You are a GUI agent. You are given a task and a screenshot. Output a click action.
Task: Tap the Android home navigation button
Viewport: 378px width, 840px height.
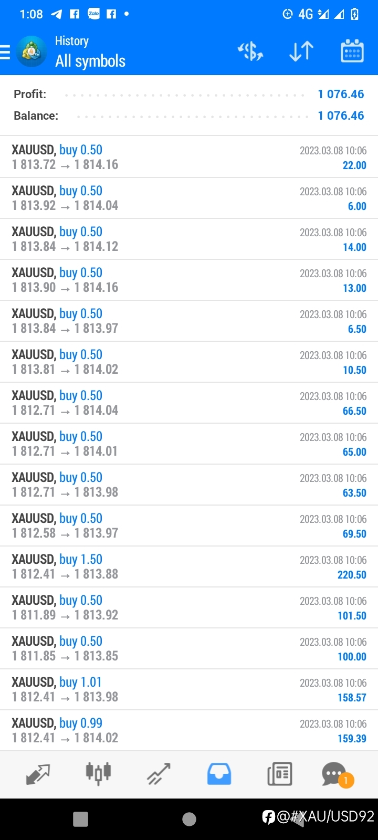click(189, 819)
